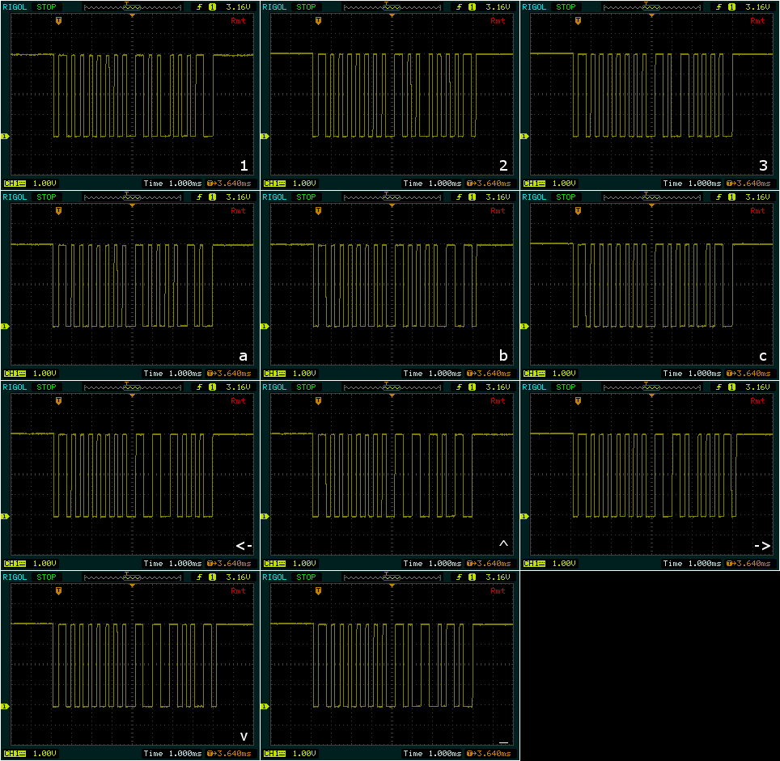
Task: Click the waveform memory bar in panel 3
Action: [651, 7]
